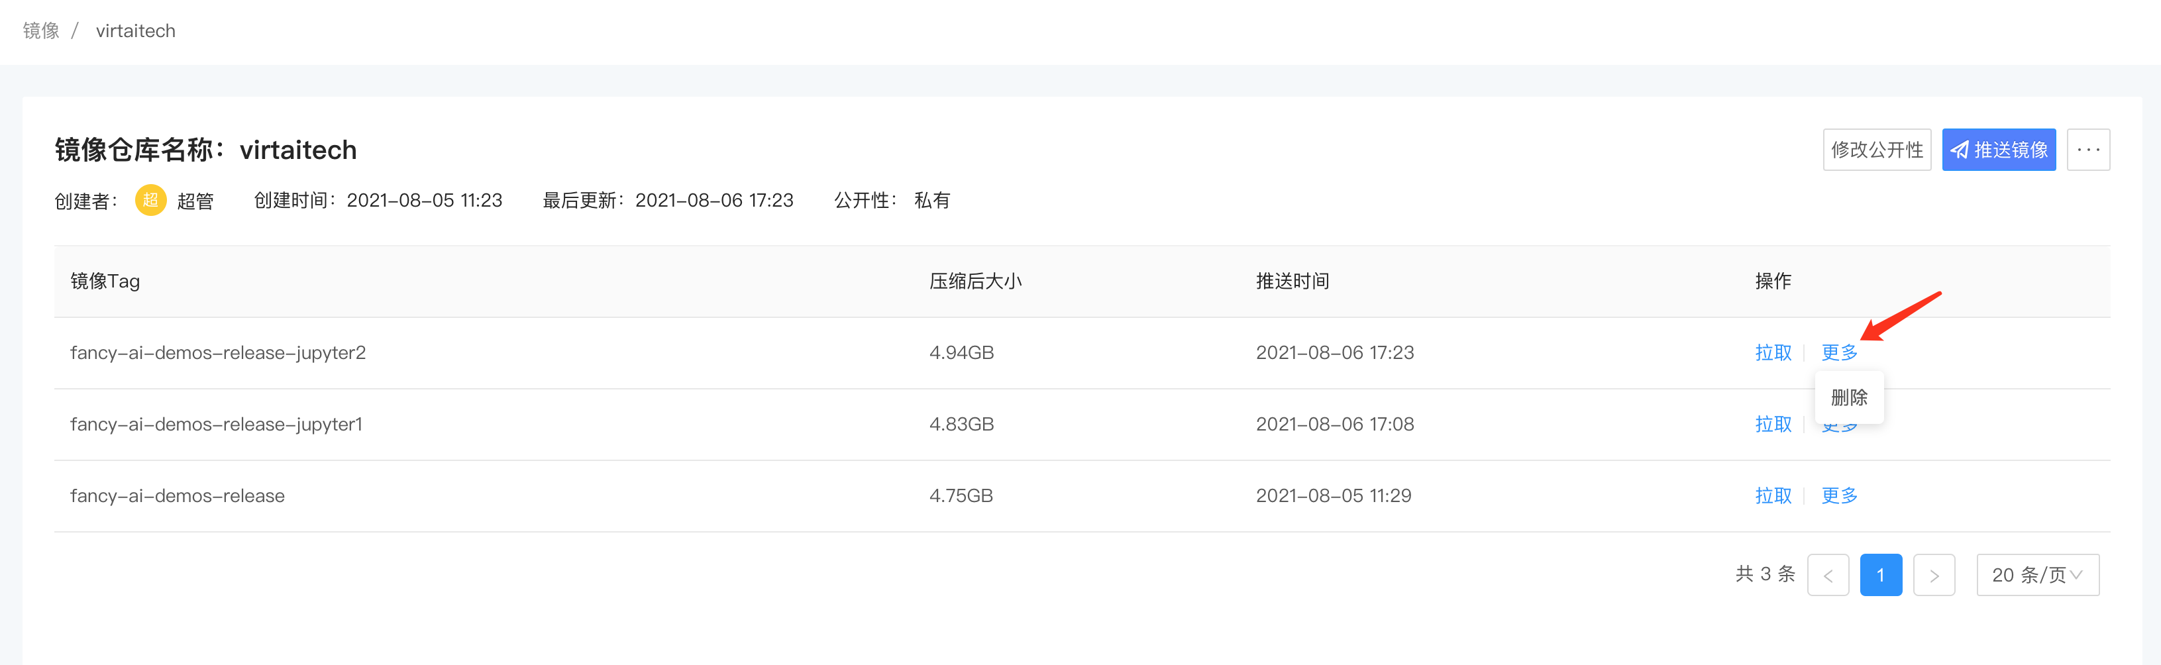This screenshot has height=665, width=2161.
Task: Click the 镜像Tag column header
Action: click(105, 281)
